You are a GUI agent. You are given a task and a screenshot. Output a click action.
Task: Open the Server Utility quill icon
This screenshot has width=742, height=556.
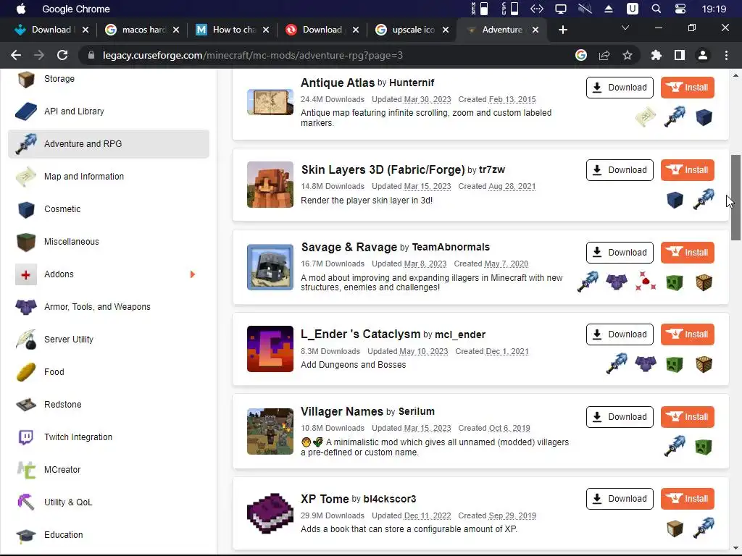(x=26, y=340)
